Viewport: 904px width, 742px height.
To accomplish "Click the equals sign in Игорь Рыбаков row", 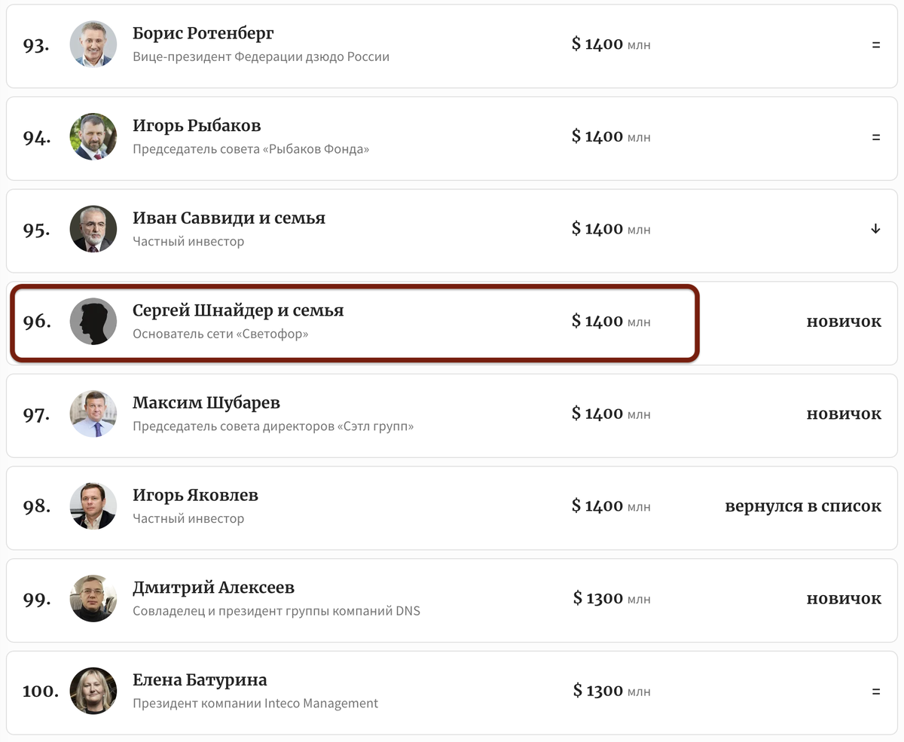I will pos(876,137).
